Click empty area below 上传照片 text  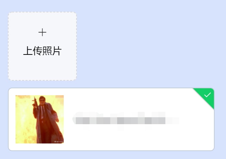[42, 68]
